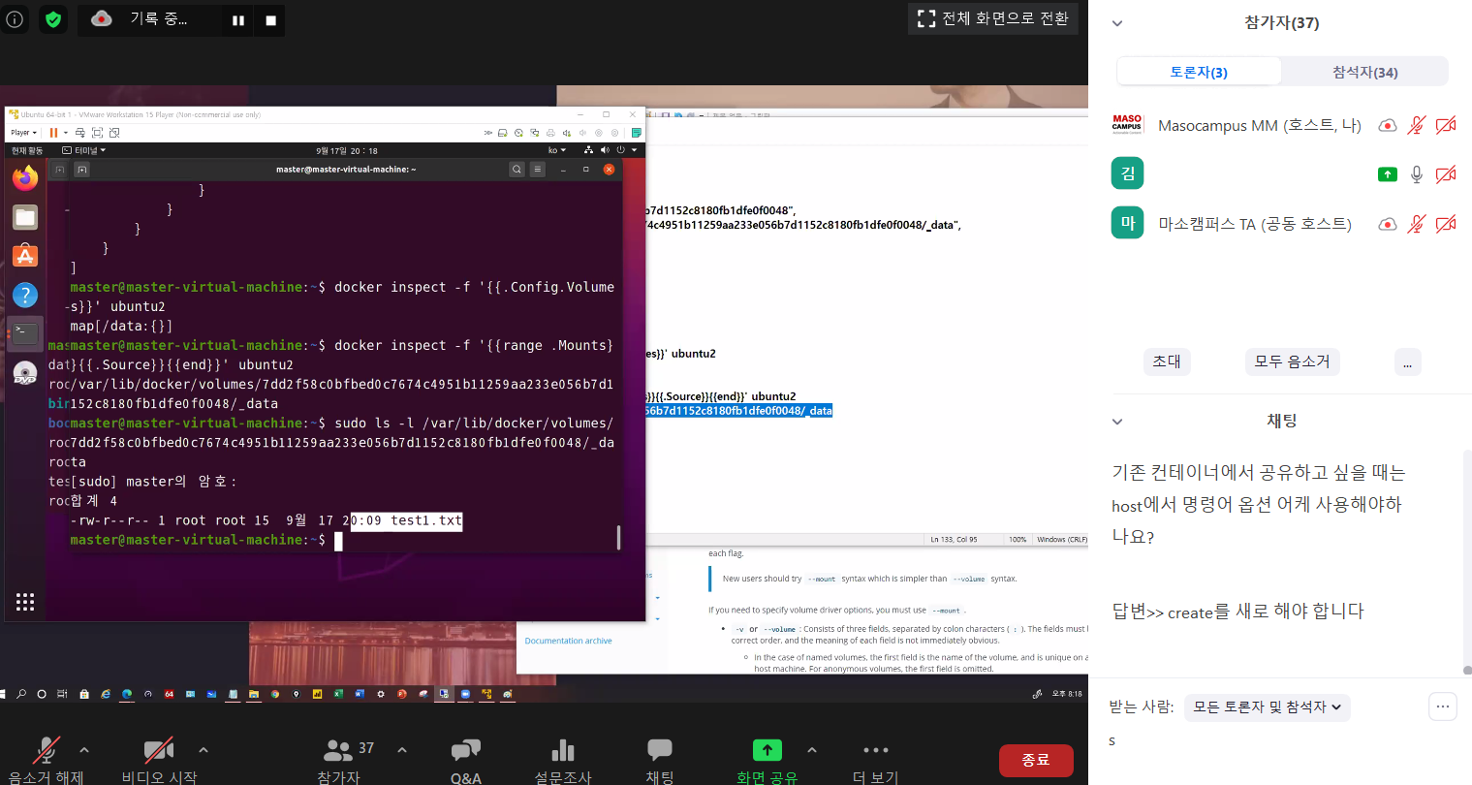Open recipient dropdown 모든 토론자 및 참석자
1472x785 pixels.
pyautogui.click(x=1267, y=707)
